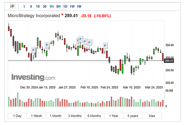Image resolution: width=184 pixels, height=125 pixels.
Task: Click the current price label 289.41
Action: [169, 61]
